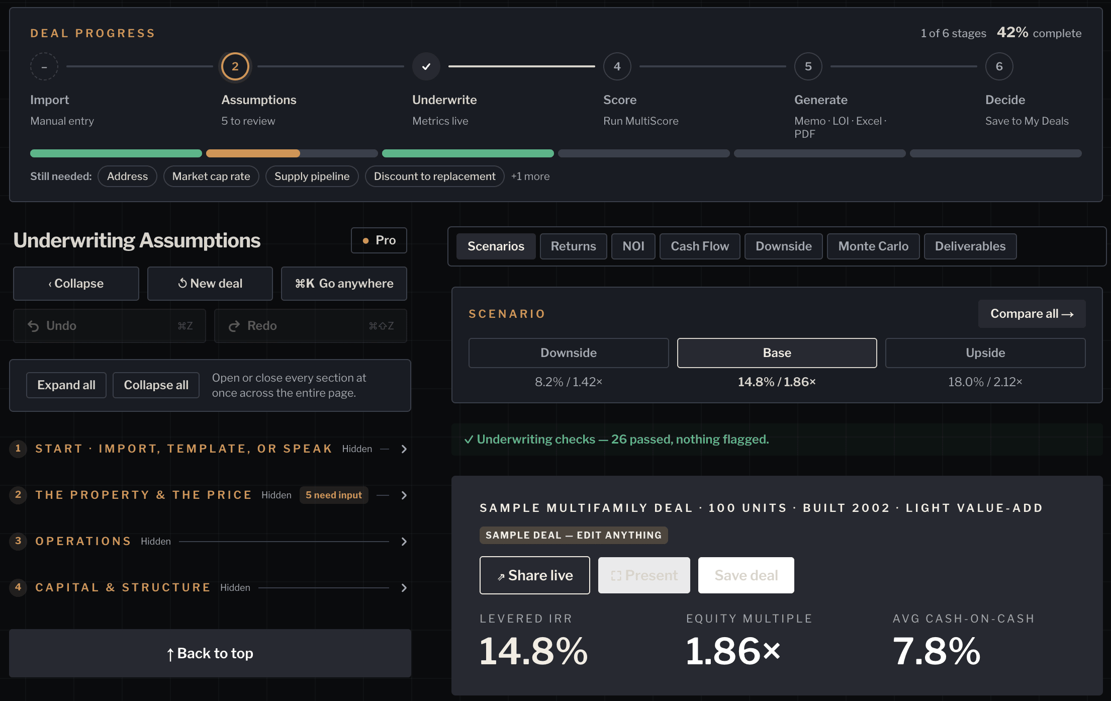Screen dimensions: 1111x701
Task: Click the orange dot on Pro badge
Action: coord(365,241)
